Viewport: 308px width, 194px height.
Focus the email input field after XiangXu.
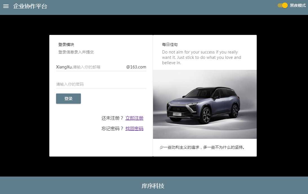(x=99, y=67)
